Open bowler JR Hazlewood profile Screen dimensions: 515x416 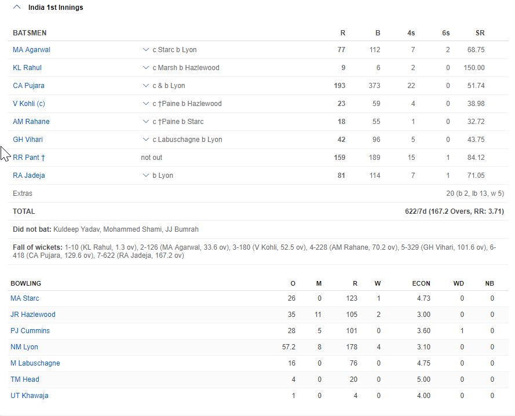coord(33,315)
